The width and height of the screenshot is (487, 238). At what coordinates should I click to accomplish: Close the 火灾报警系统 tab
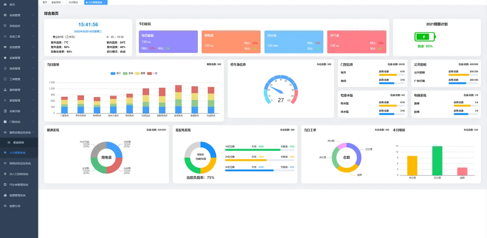click(104, 2)
